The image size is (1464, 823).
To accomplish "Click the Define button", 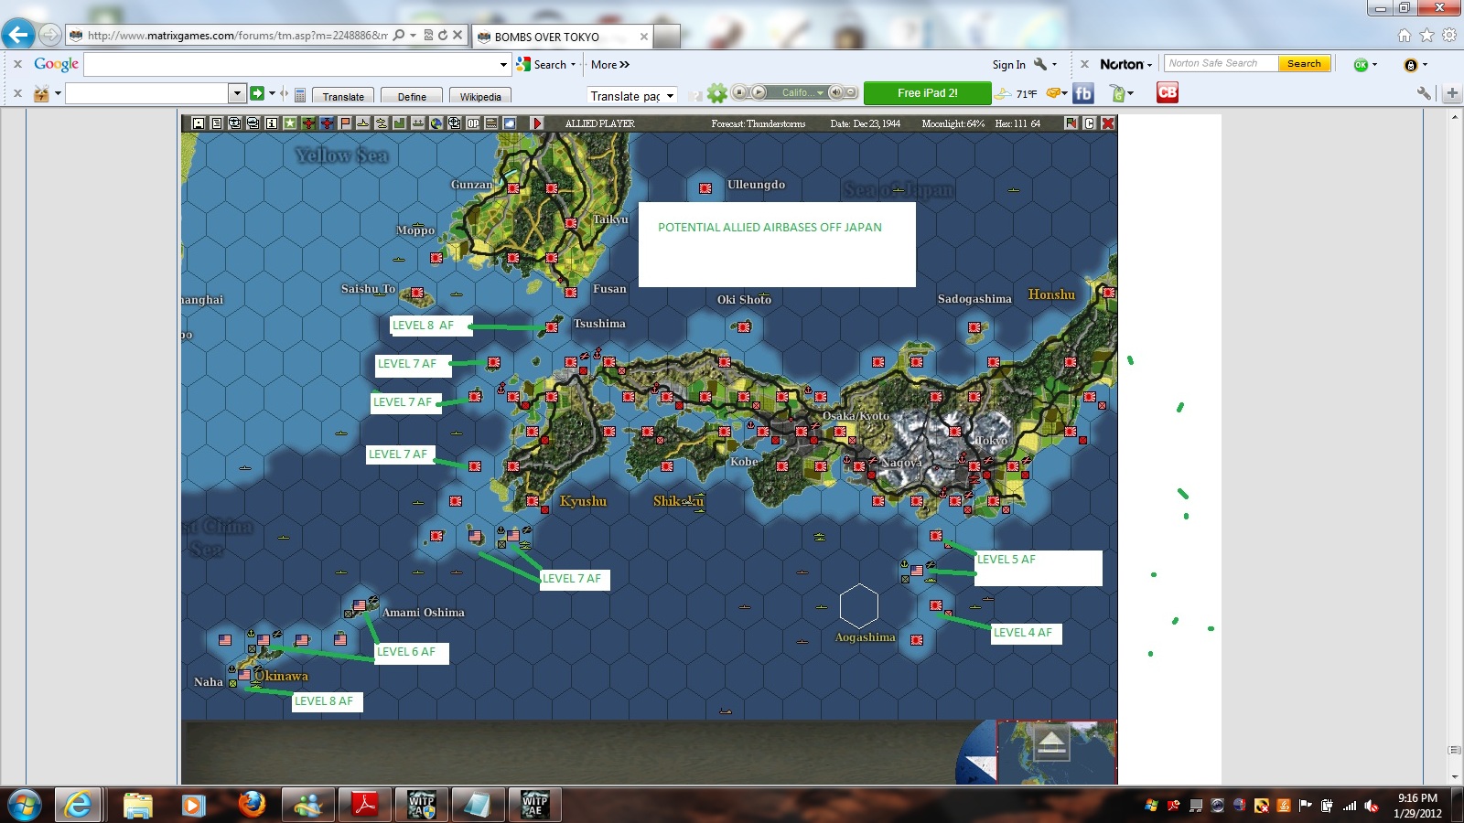I will tap(412, 96).
